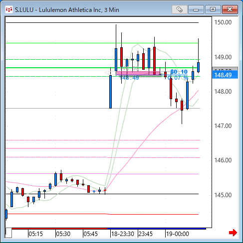Click the 05:45 time axis label
Viewport: 243px width, 243px height.
pyautogui.click(x=90, y=234)
